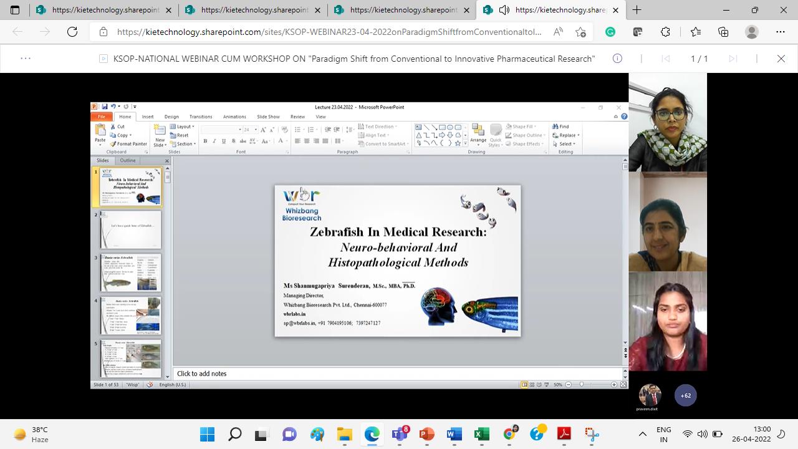Open the Edge Settings and more menu
798x449 pixels.
(x=781, y=32)
